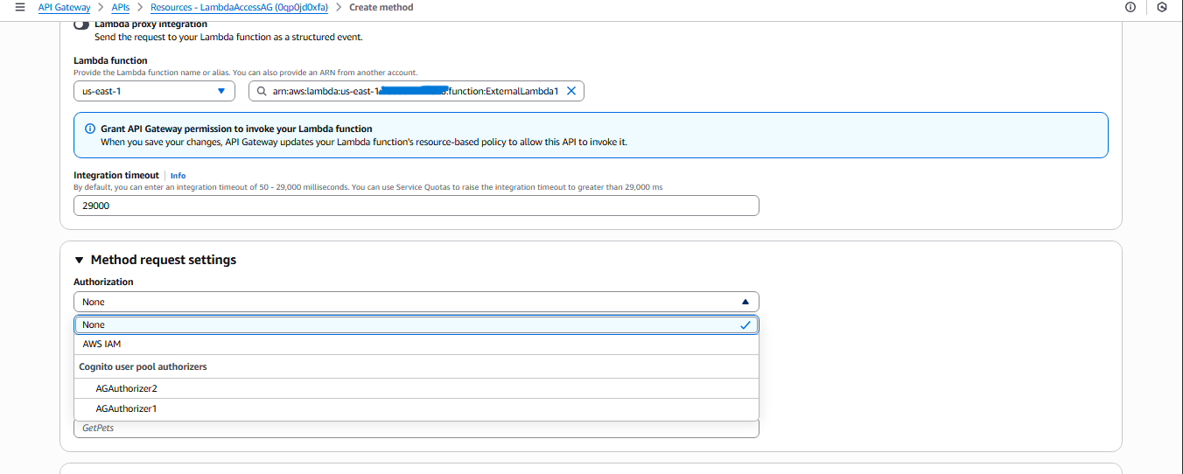Click 'Grant API Gateway permission' notice heading
Viewport: 1183px width, 474px height.
[236, 129]
